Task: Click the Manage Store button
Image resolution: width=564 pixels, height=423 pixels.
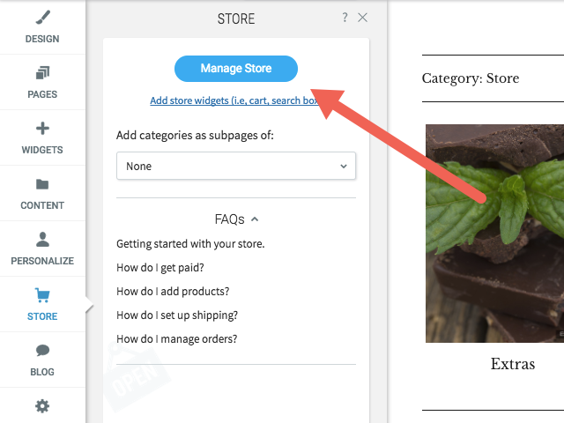Action: pos(236,69)
